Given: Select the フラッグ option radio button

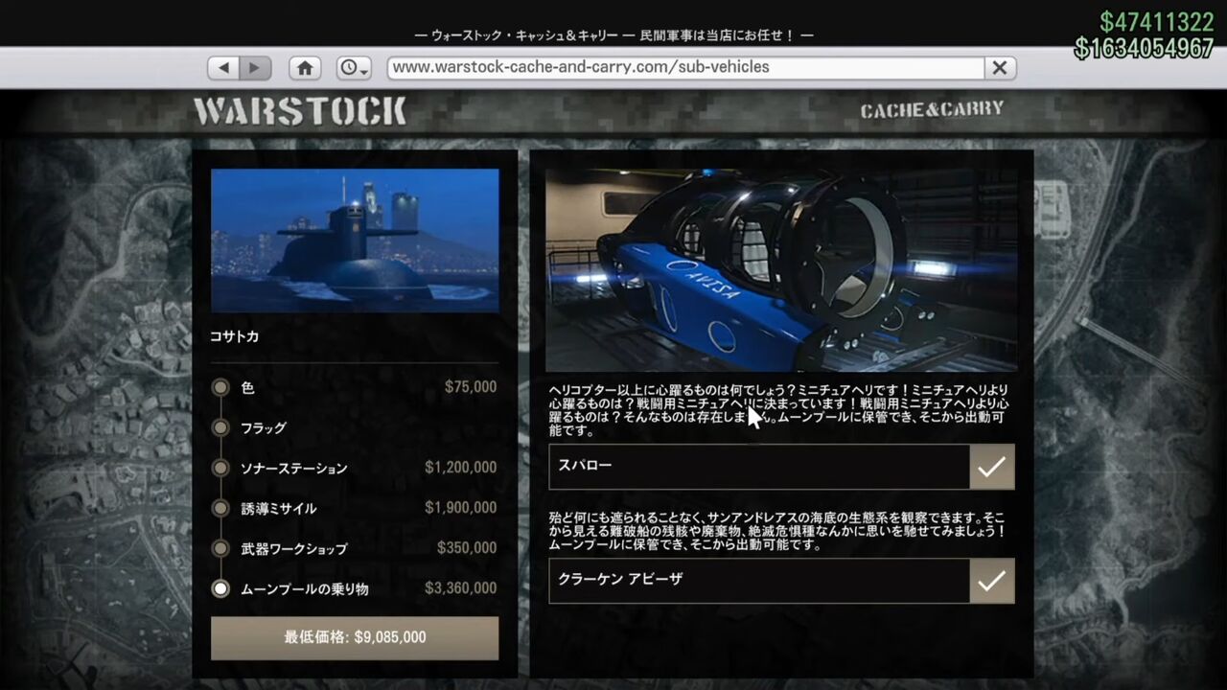Looking at the screenshot, I should [220, 427].
